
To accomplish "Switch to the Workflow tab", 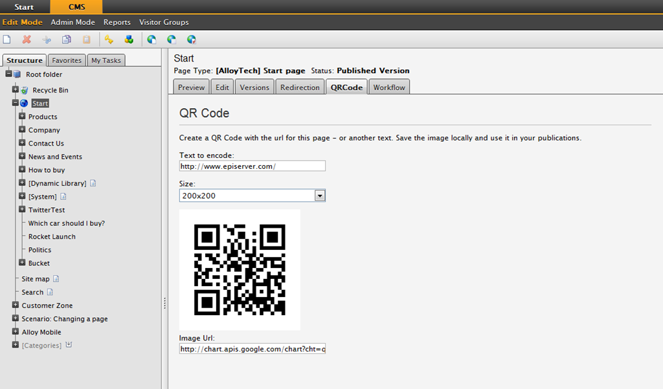I will [389, 87].
